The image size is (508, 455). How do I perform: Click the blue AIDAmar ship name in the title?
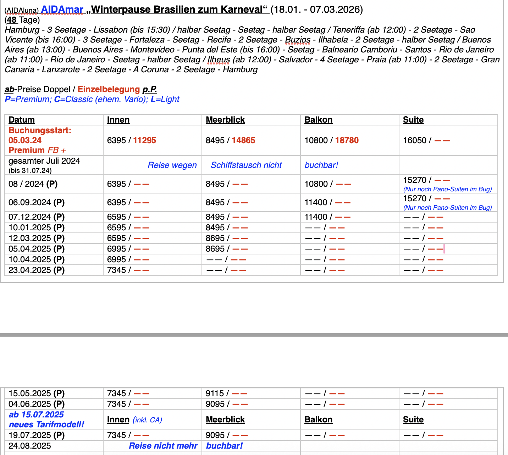pyautogui.click(x=62, y=9)
